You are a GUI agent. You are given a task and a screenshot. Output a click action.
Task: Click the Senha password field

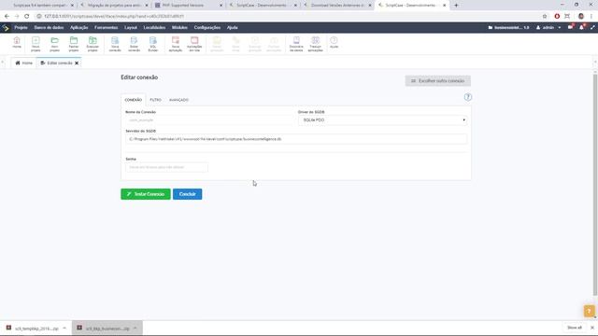click(166, 167)
